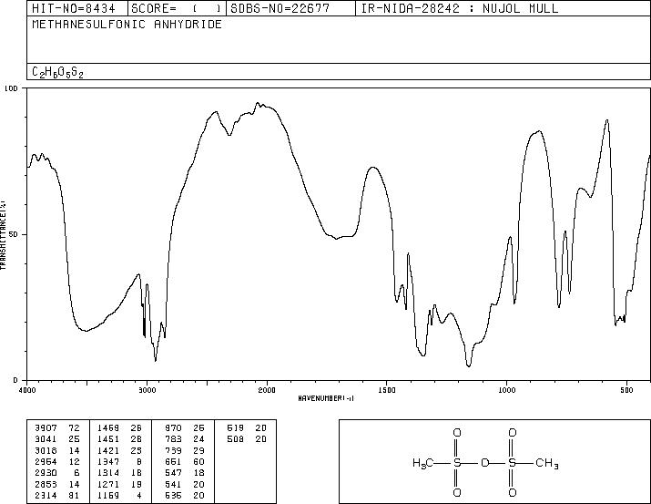Click the 3000 tick label on x-axis

pyautogui.click(x=147, y=390)
